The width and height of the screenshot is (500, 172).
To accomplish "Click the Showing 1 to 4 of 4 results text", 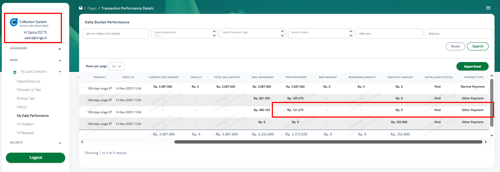I will (106, 153).
